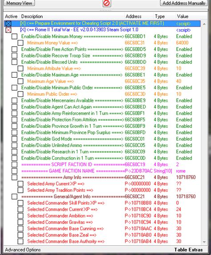This screenshot has height=255, width=211.
Task: Sort by the Address column header
Action: pos(134,16)
